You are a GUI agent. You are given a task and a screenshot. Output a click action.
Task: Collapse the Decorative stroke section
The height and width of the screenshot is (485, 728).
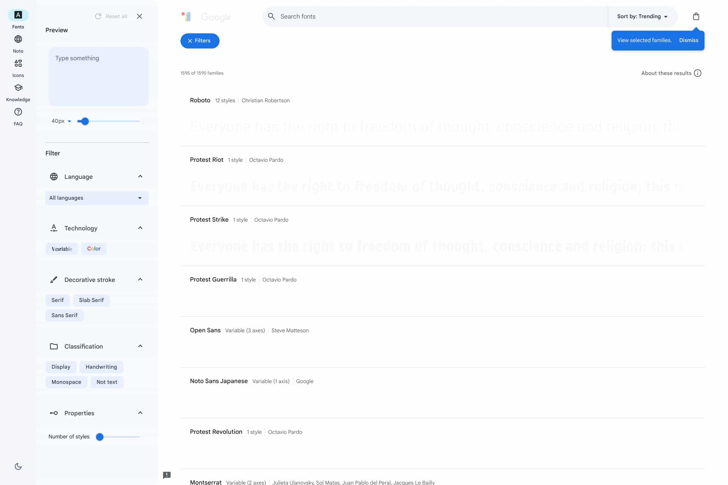coord(140,280)
